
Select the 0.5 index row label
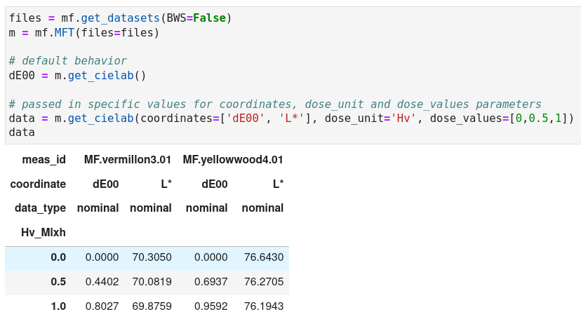[58, 282]
